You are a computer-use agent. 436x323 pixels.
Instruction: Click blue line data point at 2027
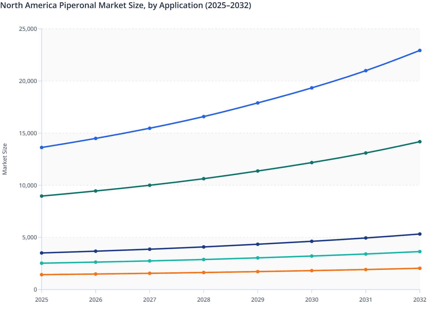click(150, 128)
